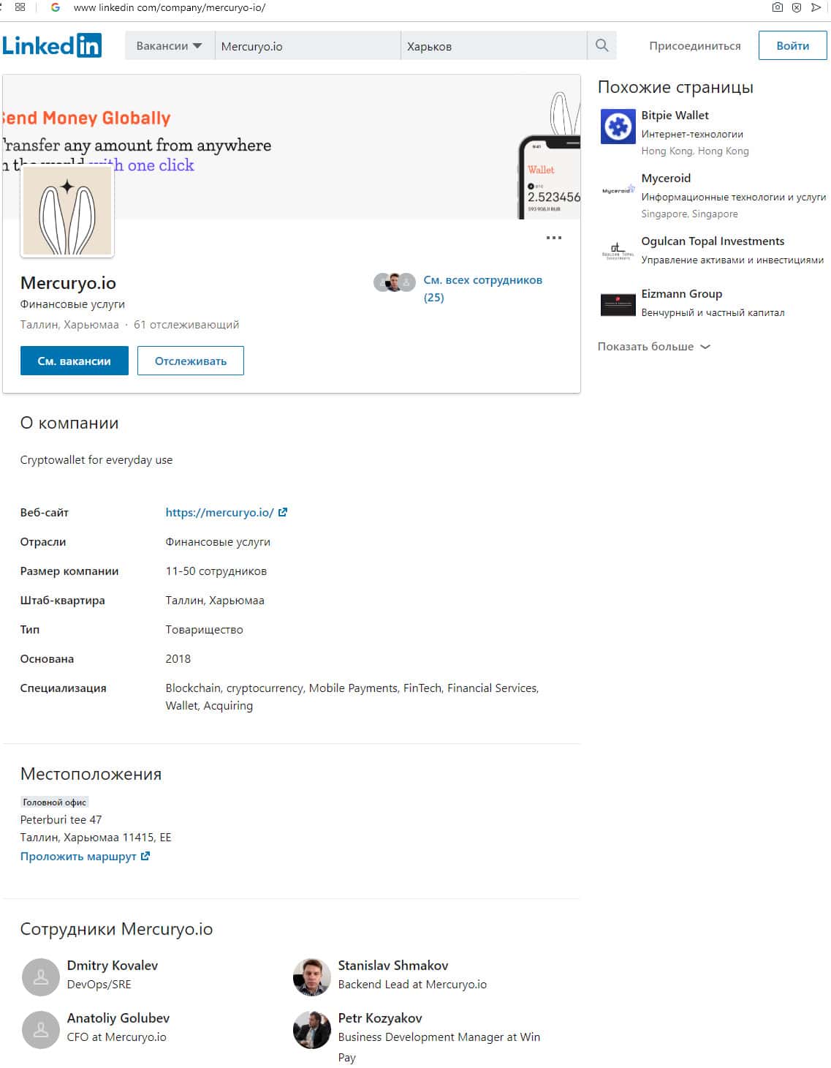Click Petr Kozyakov's profile photo
Image resolution: width=831 pixels, height=1068 pixels.
311,1029
